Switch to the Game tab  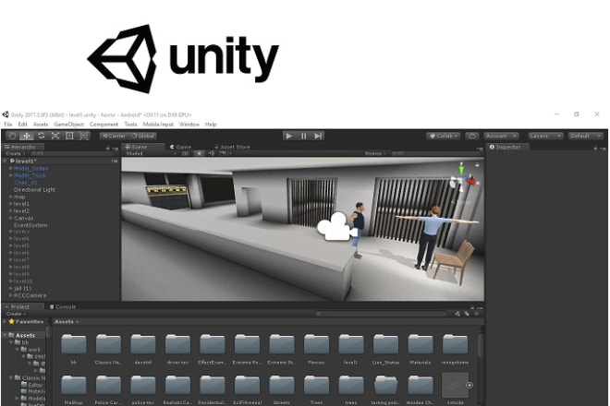[x=181, y=147]
